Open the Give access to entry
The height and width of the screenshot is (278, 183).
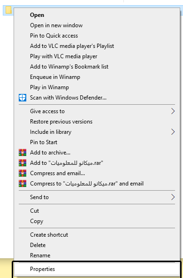click(x=97, y=111)
